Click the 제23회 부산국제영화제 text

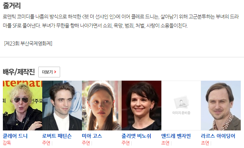click(28, 43)
